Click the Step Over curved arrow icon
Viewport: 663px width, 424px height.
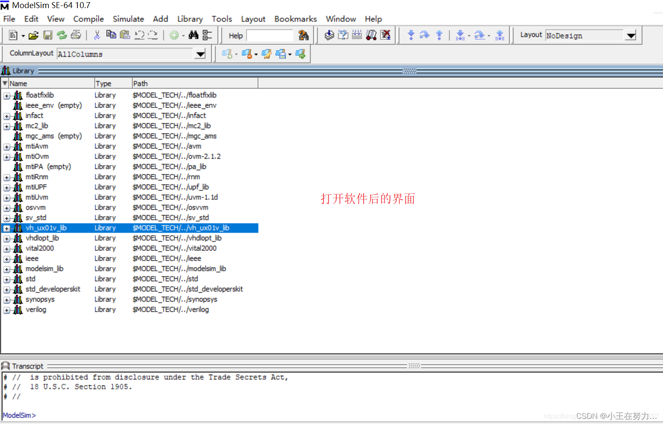(x=424, y=35)
